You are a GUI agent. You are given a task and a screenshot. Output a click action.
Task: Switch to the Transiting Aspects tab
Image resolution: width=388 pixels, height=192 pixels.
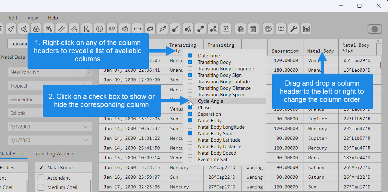(x=54, y=154)
